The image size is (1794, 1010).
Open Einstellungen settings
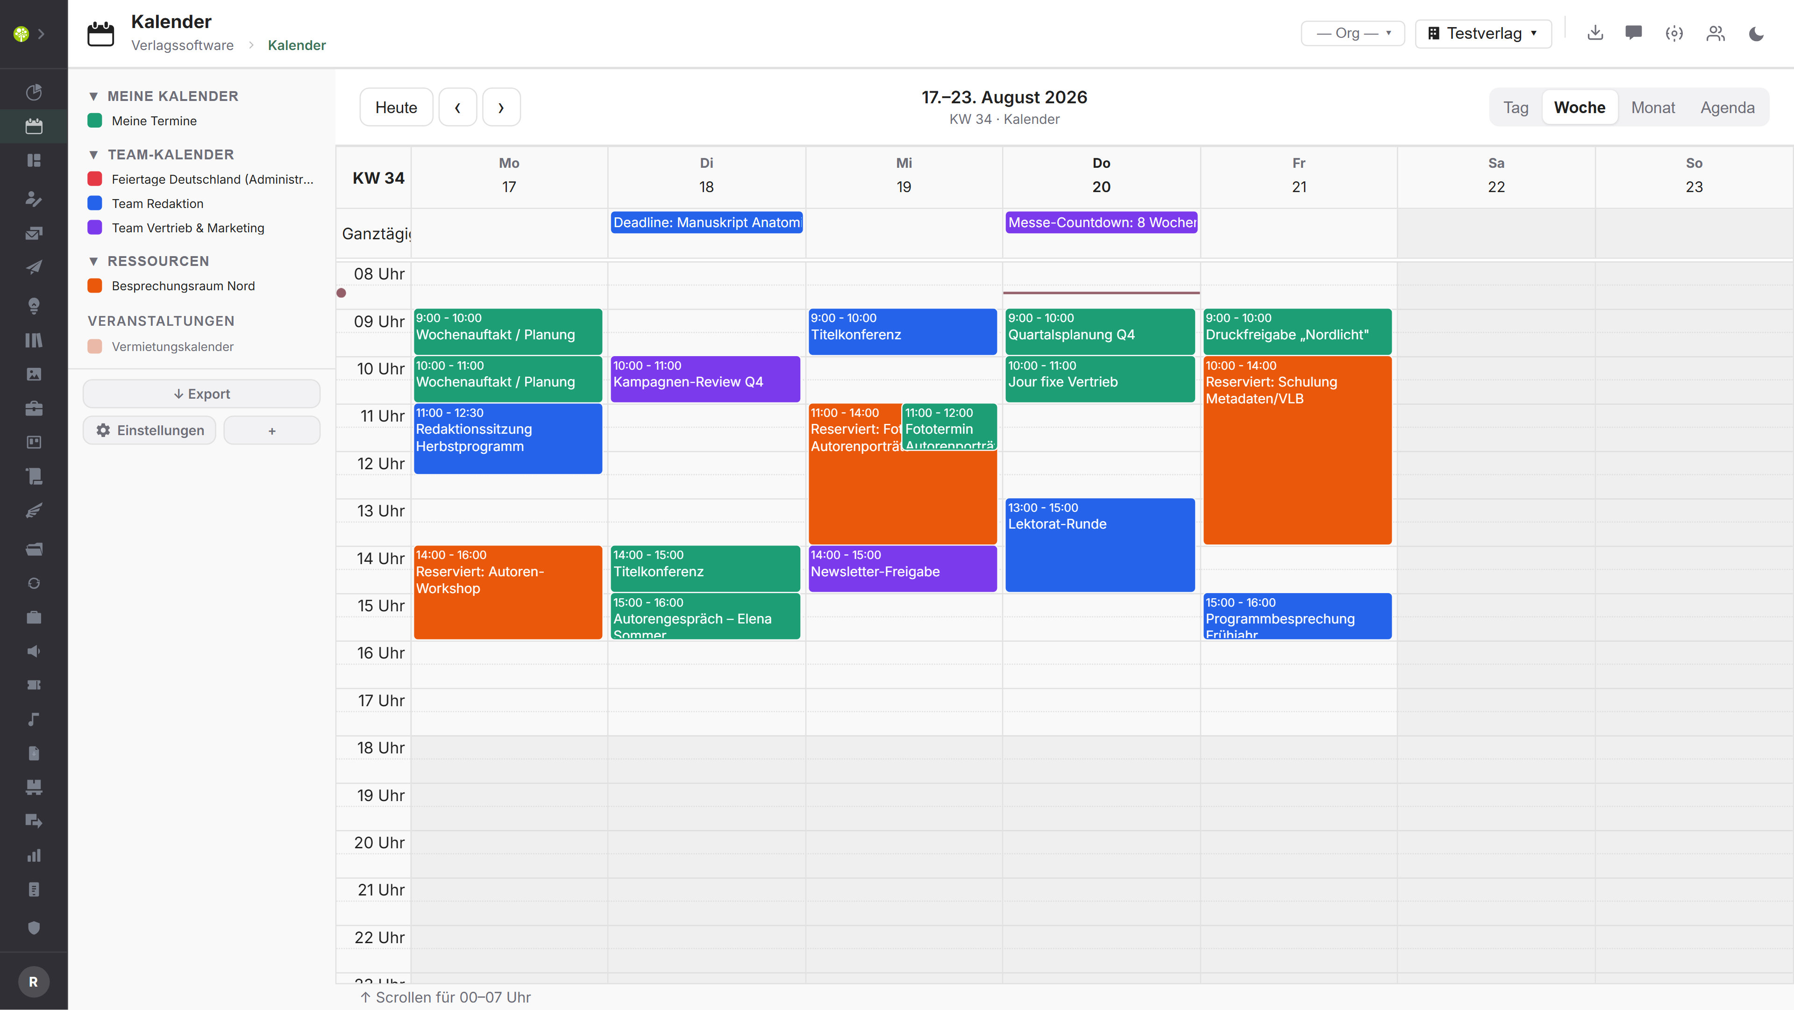click(x=149, y=430)
